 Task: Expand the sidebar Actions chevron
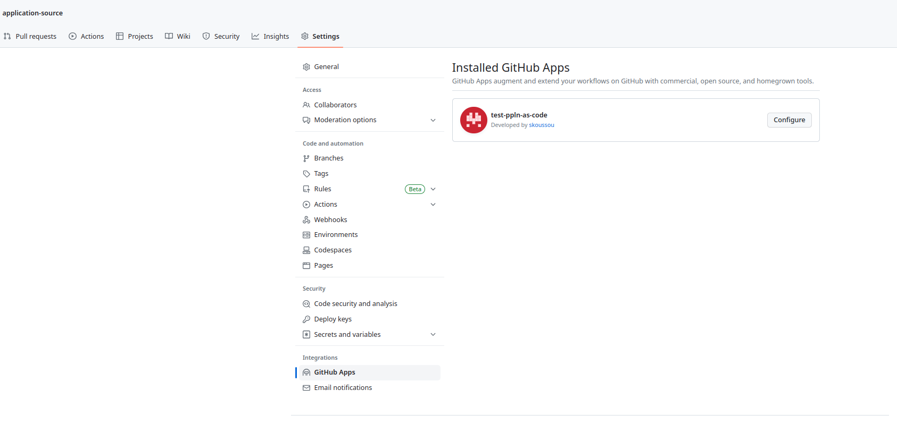click(x=433, y=205)
